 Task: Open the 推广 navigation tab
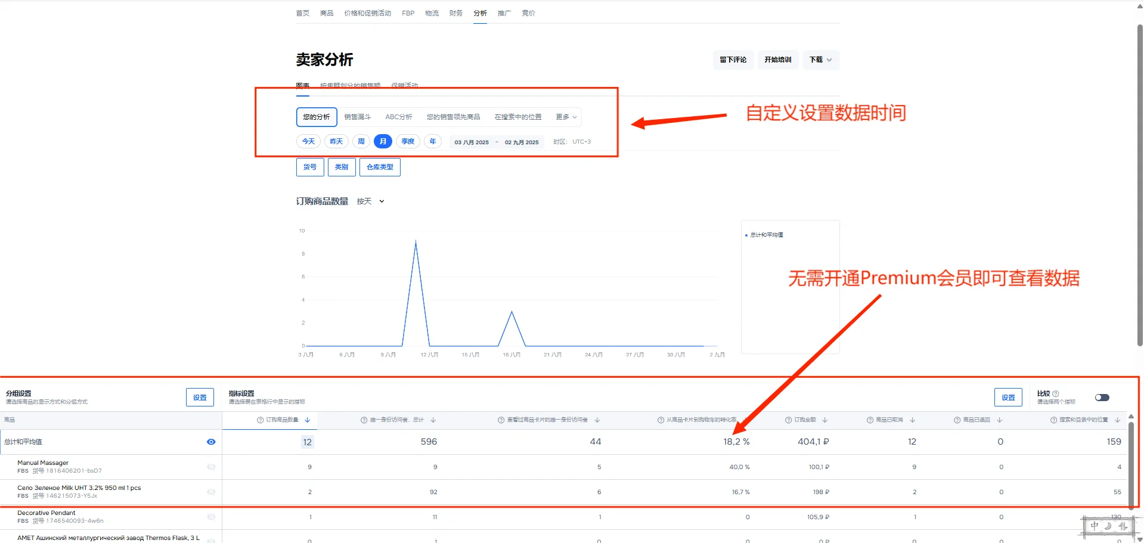click(x=504, y=13)
